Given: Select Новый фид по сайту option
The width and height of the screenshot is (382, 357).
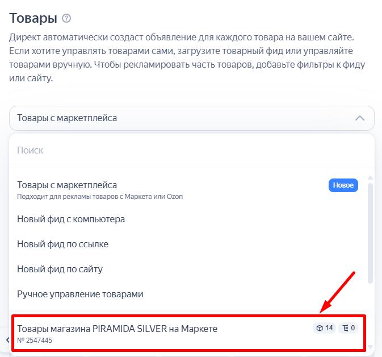Looking at the screenshot, I should (x=60, y=269).
